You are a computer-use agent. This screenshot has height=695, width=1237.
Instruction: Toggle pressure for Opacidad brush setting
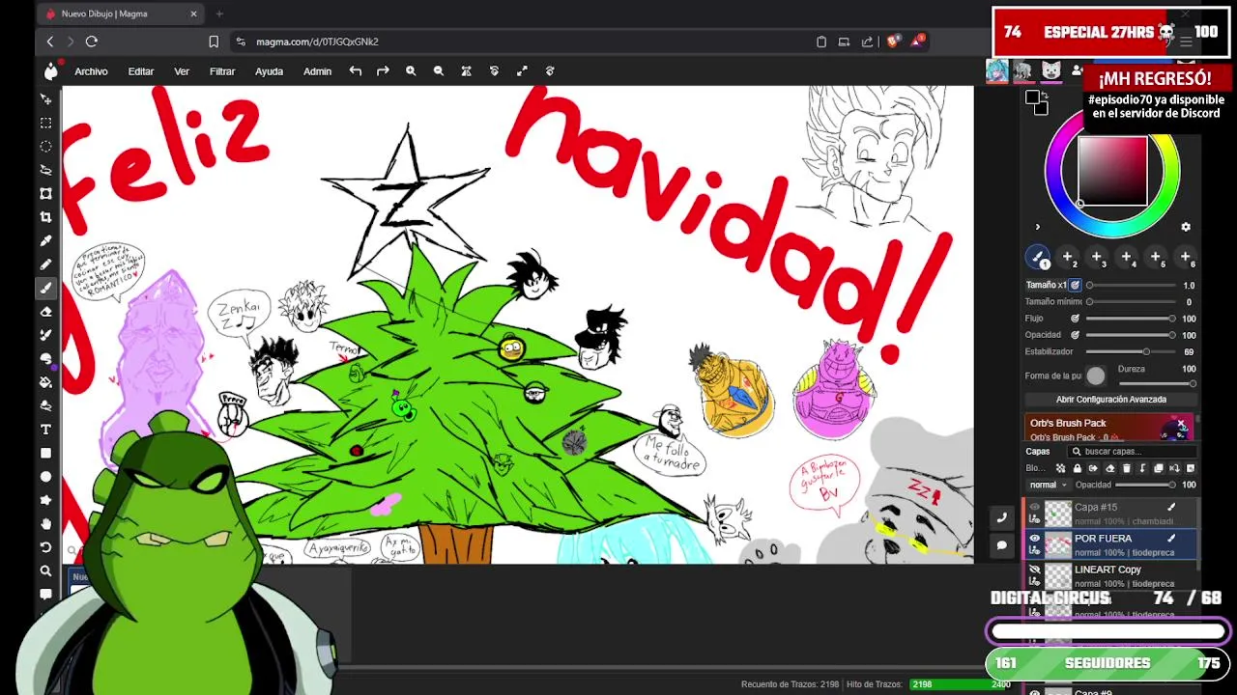pos(1075,335)
